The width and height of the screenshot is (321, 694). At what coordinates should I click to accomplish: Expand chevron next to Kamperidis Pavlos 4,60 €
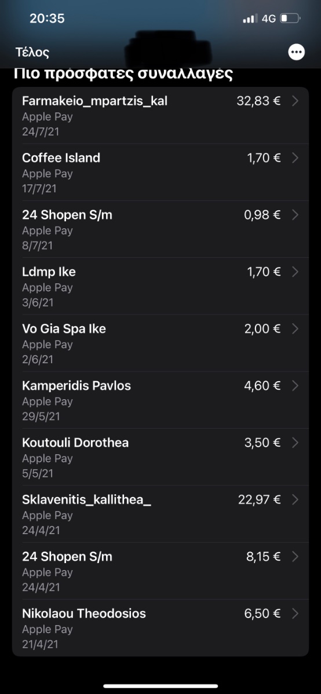(x=296, y=386)
